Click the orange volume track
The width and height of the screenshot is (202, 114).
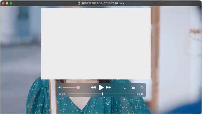click(70, 87)
